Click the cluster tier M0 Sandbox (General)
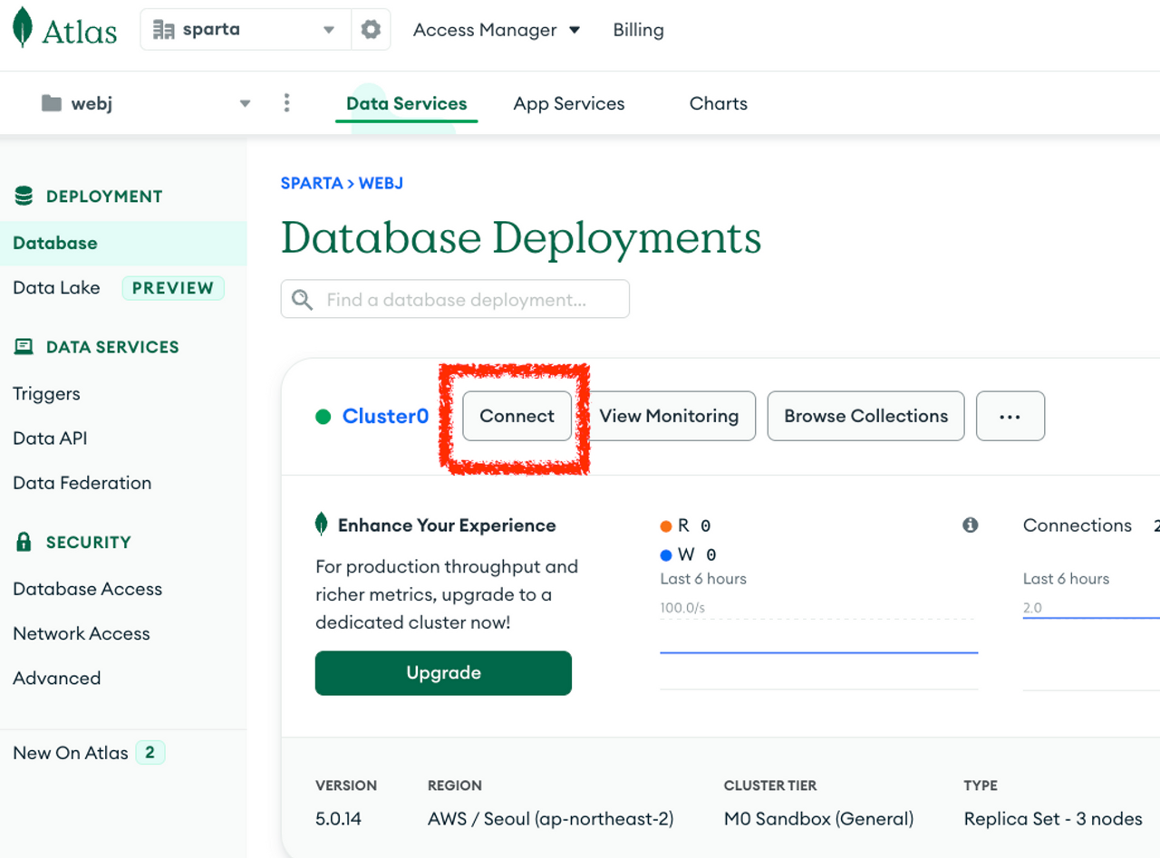 (818, 819)
